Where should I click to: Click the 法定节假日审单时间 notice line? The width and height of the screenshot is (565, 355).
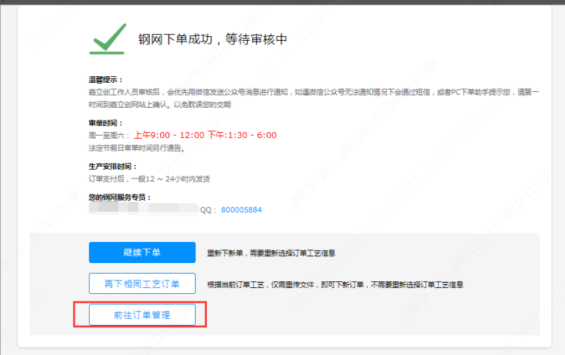tap(139, 148)
